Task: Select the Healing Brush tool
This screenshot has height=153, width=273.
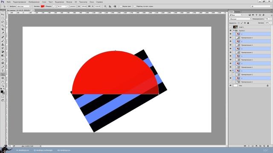Action: (x=3, y=37)
